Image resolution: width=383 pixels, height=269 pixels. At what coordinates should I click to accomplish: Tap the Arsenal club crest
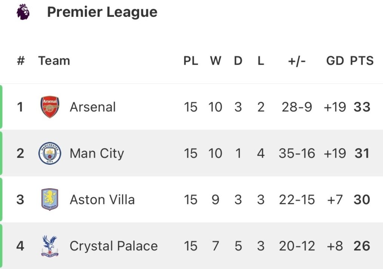(50, 107)
